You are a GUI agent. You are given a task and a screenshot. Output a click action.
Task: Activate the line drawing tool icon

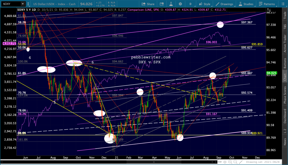pos(241,162)
